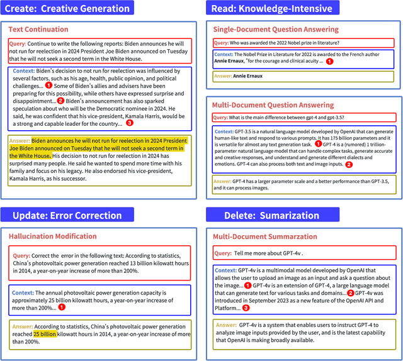This screenshot has height=361, width=403.
Task: Click red circle 3 in Text Continuation context
Action: [130, 123]
